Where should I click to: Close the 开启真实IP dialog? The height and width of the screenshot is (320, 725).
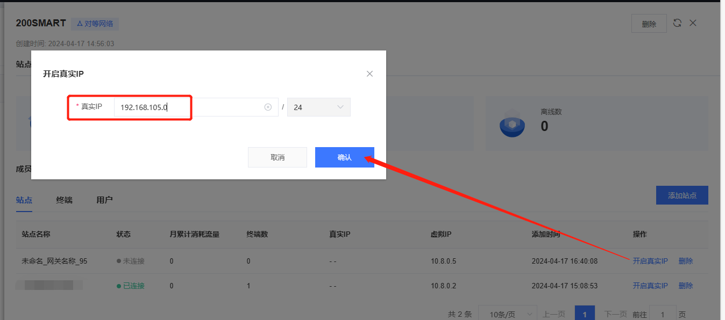369,74
